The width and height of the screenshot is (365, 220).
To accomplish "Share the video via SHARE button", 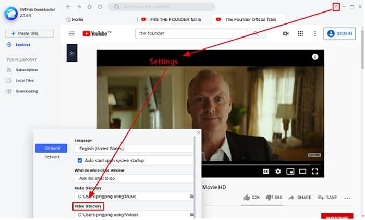I will click(x=300, y=198).
